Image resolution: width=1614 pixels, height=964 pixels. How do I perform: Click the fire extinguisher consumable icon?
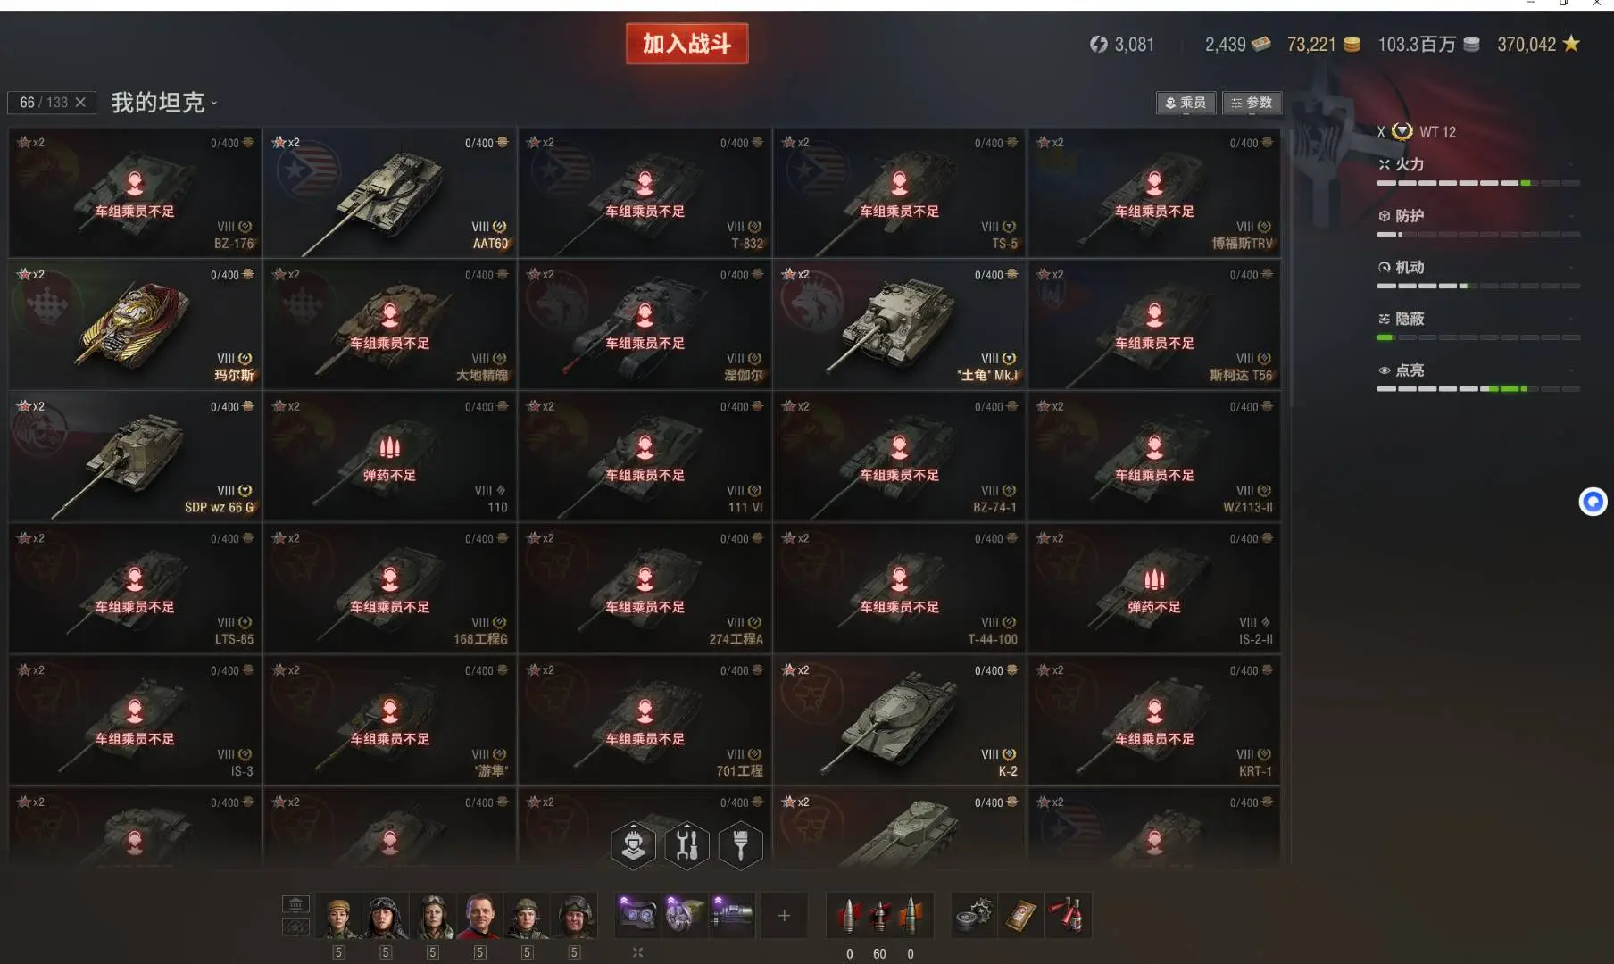coord(1067,915)
